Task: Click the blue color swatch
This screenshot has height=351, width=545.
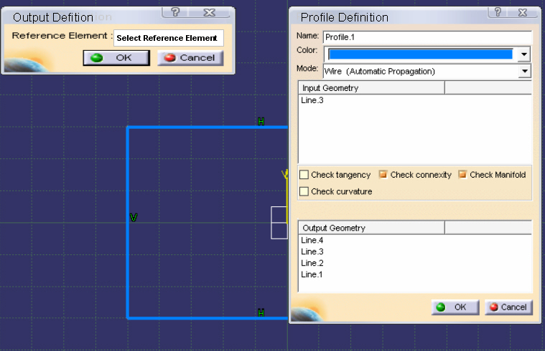Action: 421,54
